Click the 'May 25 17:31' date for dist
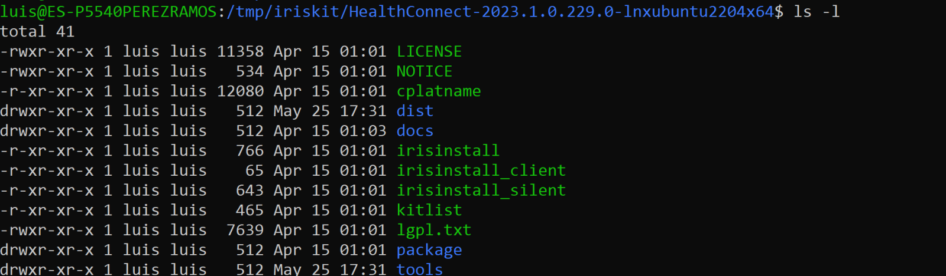The height and width of the screenshot is (276, 946). pyautogui.click(x=329, y=111)
